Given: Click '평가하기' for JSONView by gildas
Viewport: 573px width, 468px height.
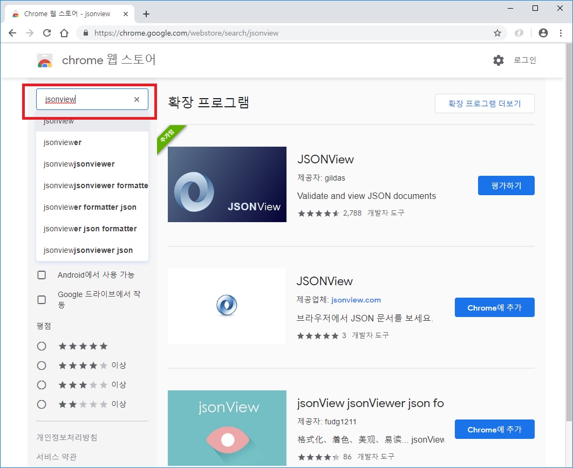Looking at the screenshot, I should point(506,185).
